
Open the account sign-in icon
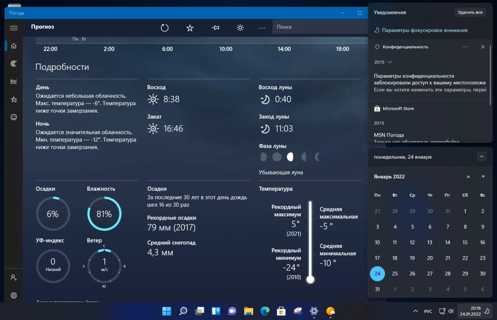coord(14,278)
